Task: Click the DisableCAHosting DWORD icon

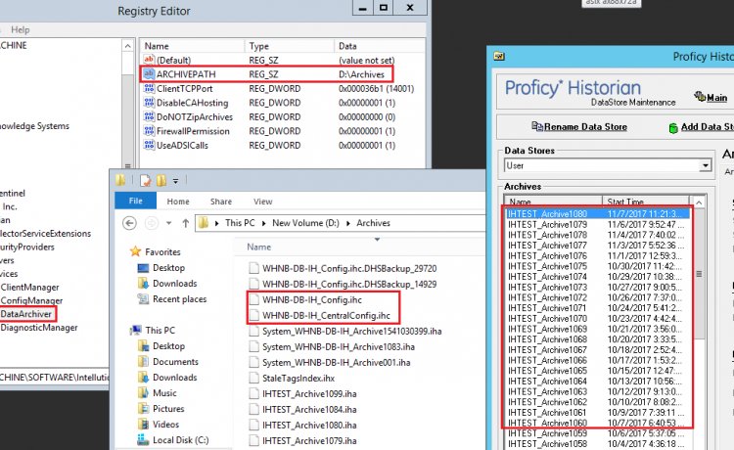Action: (149, 103)
